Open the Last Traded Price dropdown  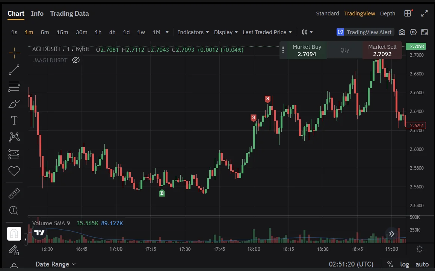(x=267, y=32)
